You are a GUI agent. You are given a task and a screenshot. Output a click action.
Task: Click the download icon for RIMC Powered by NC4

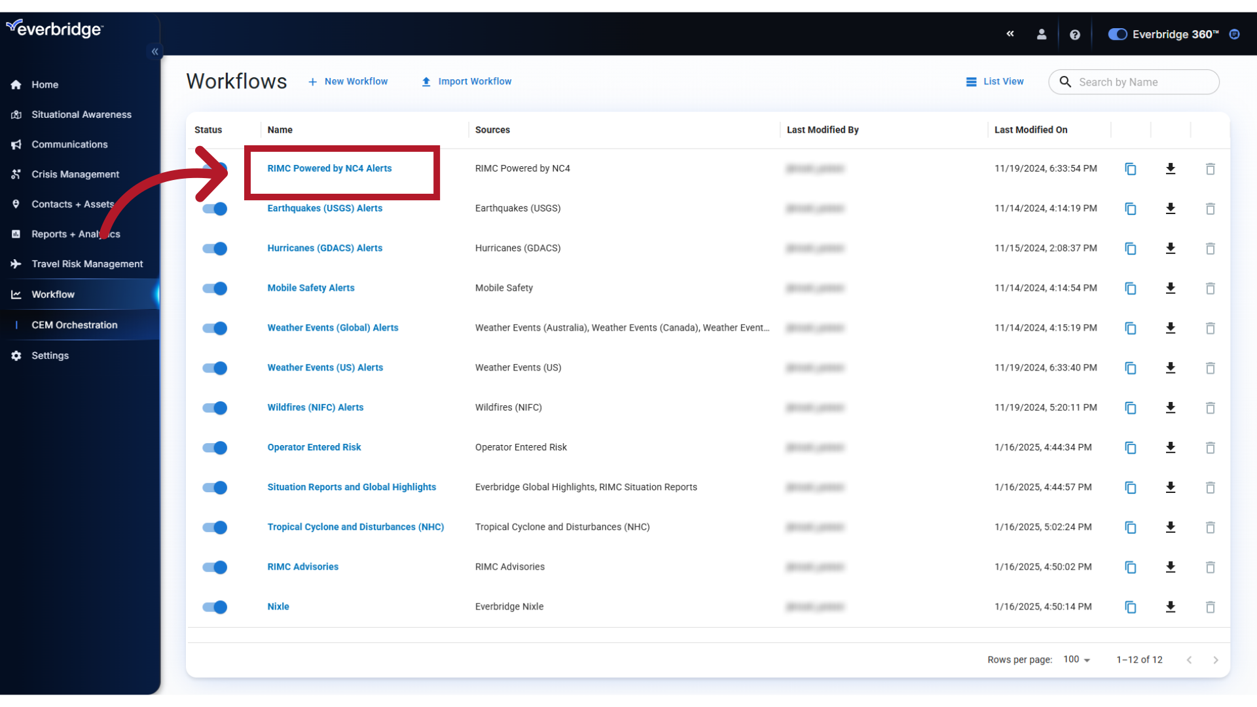(1170, 168)
